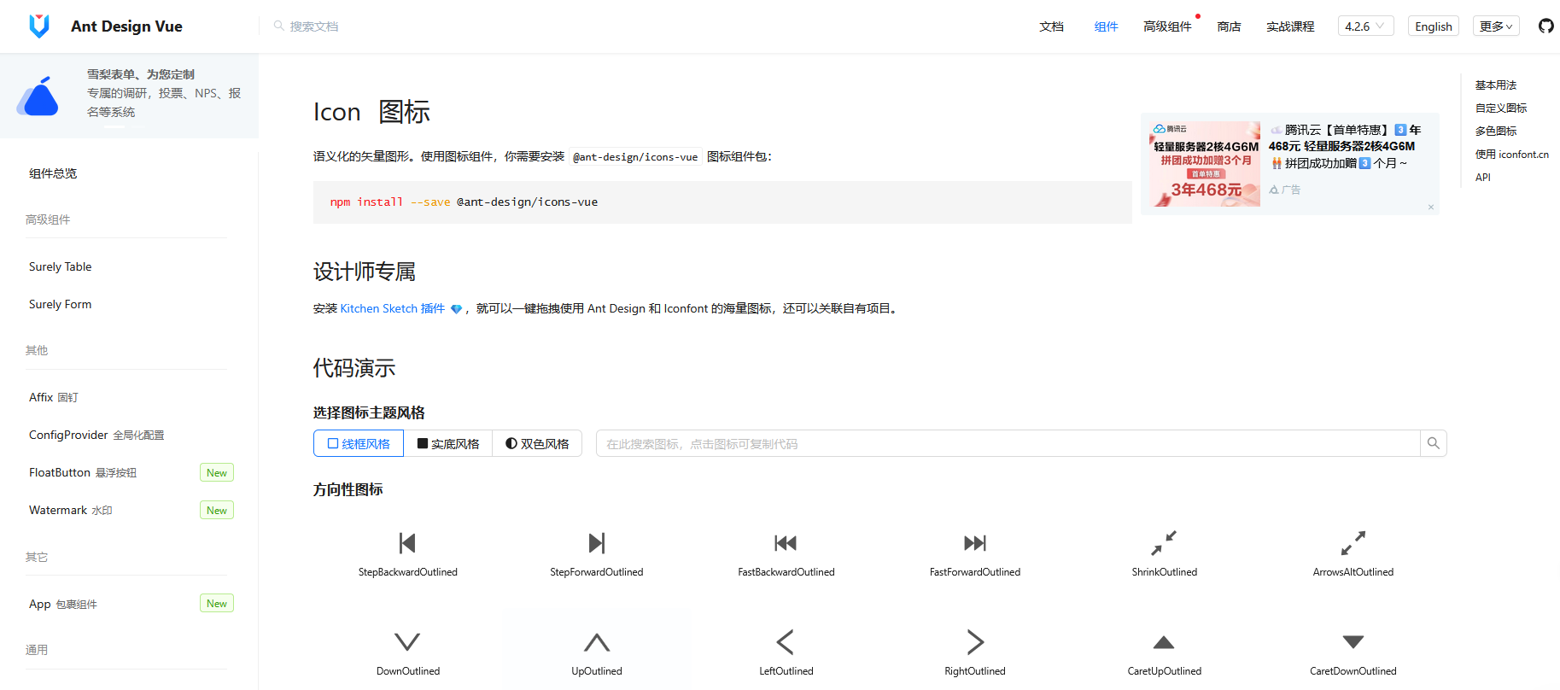Click the icon search magnifier button
The height and width of the screenshot is (690, 1560).
pos(1433,444)
